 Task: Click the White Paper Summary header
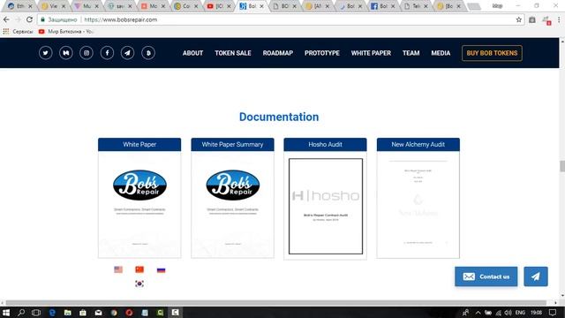click(232, 144)
